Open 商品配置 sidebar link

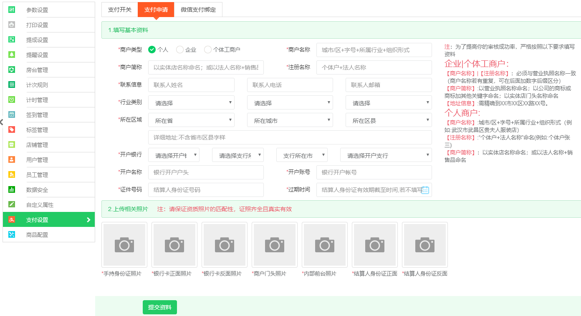point(49,234)
